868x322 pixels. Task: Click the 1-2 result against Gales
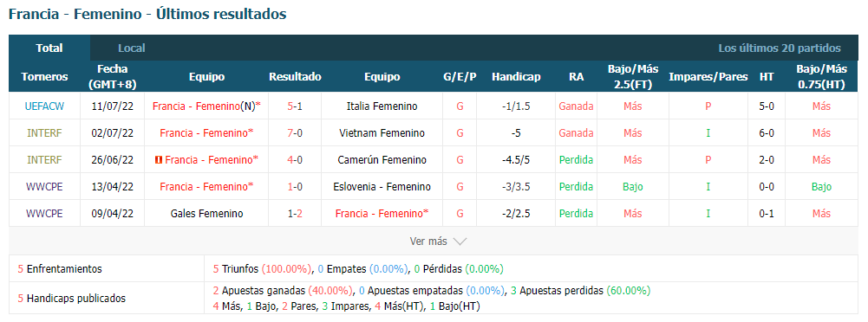tap(295, 213)
